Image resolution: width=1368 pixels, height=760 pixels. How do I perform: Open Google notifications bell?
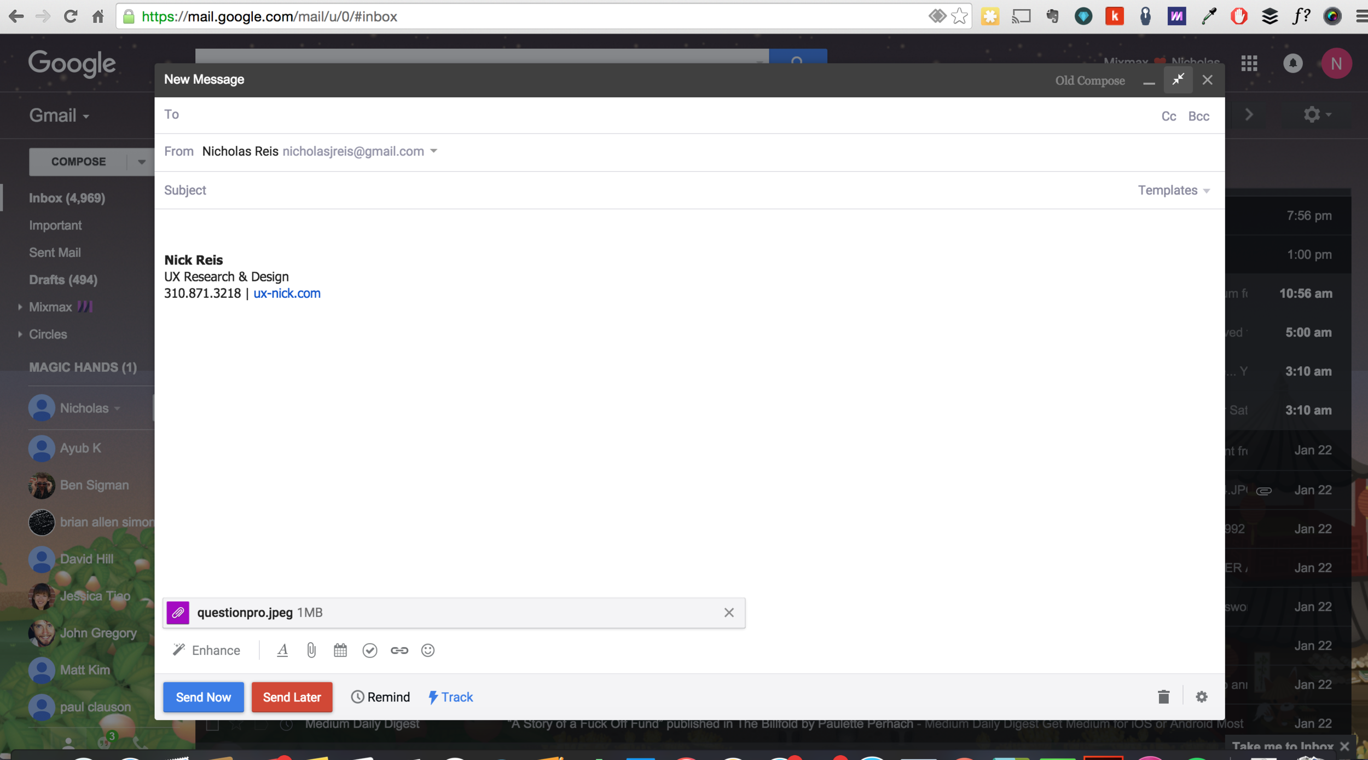[x=1292, y=63]
